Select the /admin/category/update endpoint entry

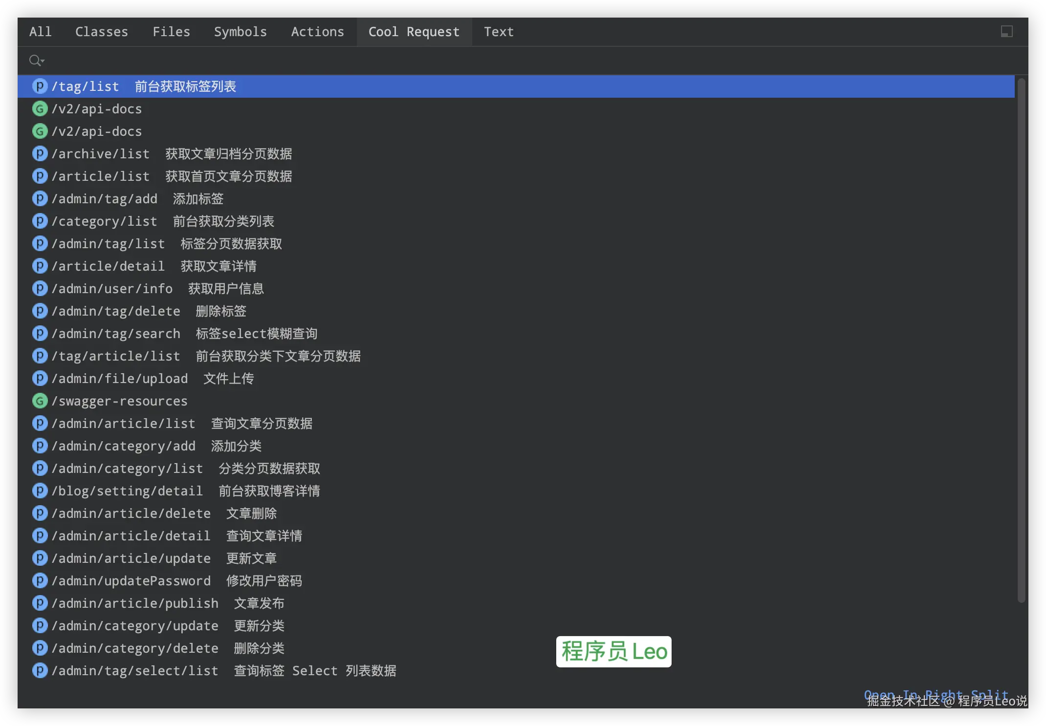click(x=135, y=625)
